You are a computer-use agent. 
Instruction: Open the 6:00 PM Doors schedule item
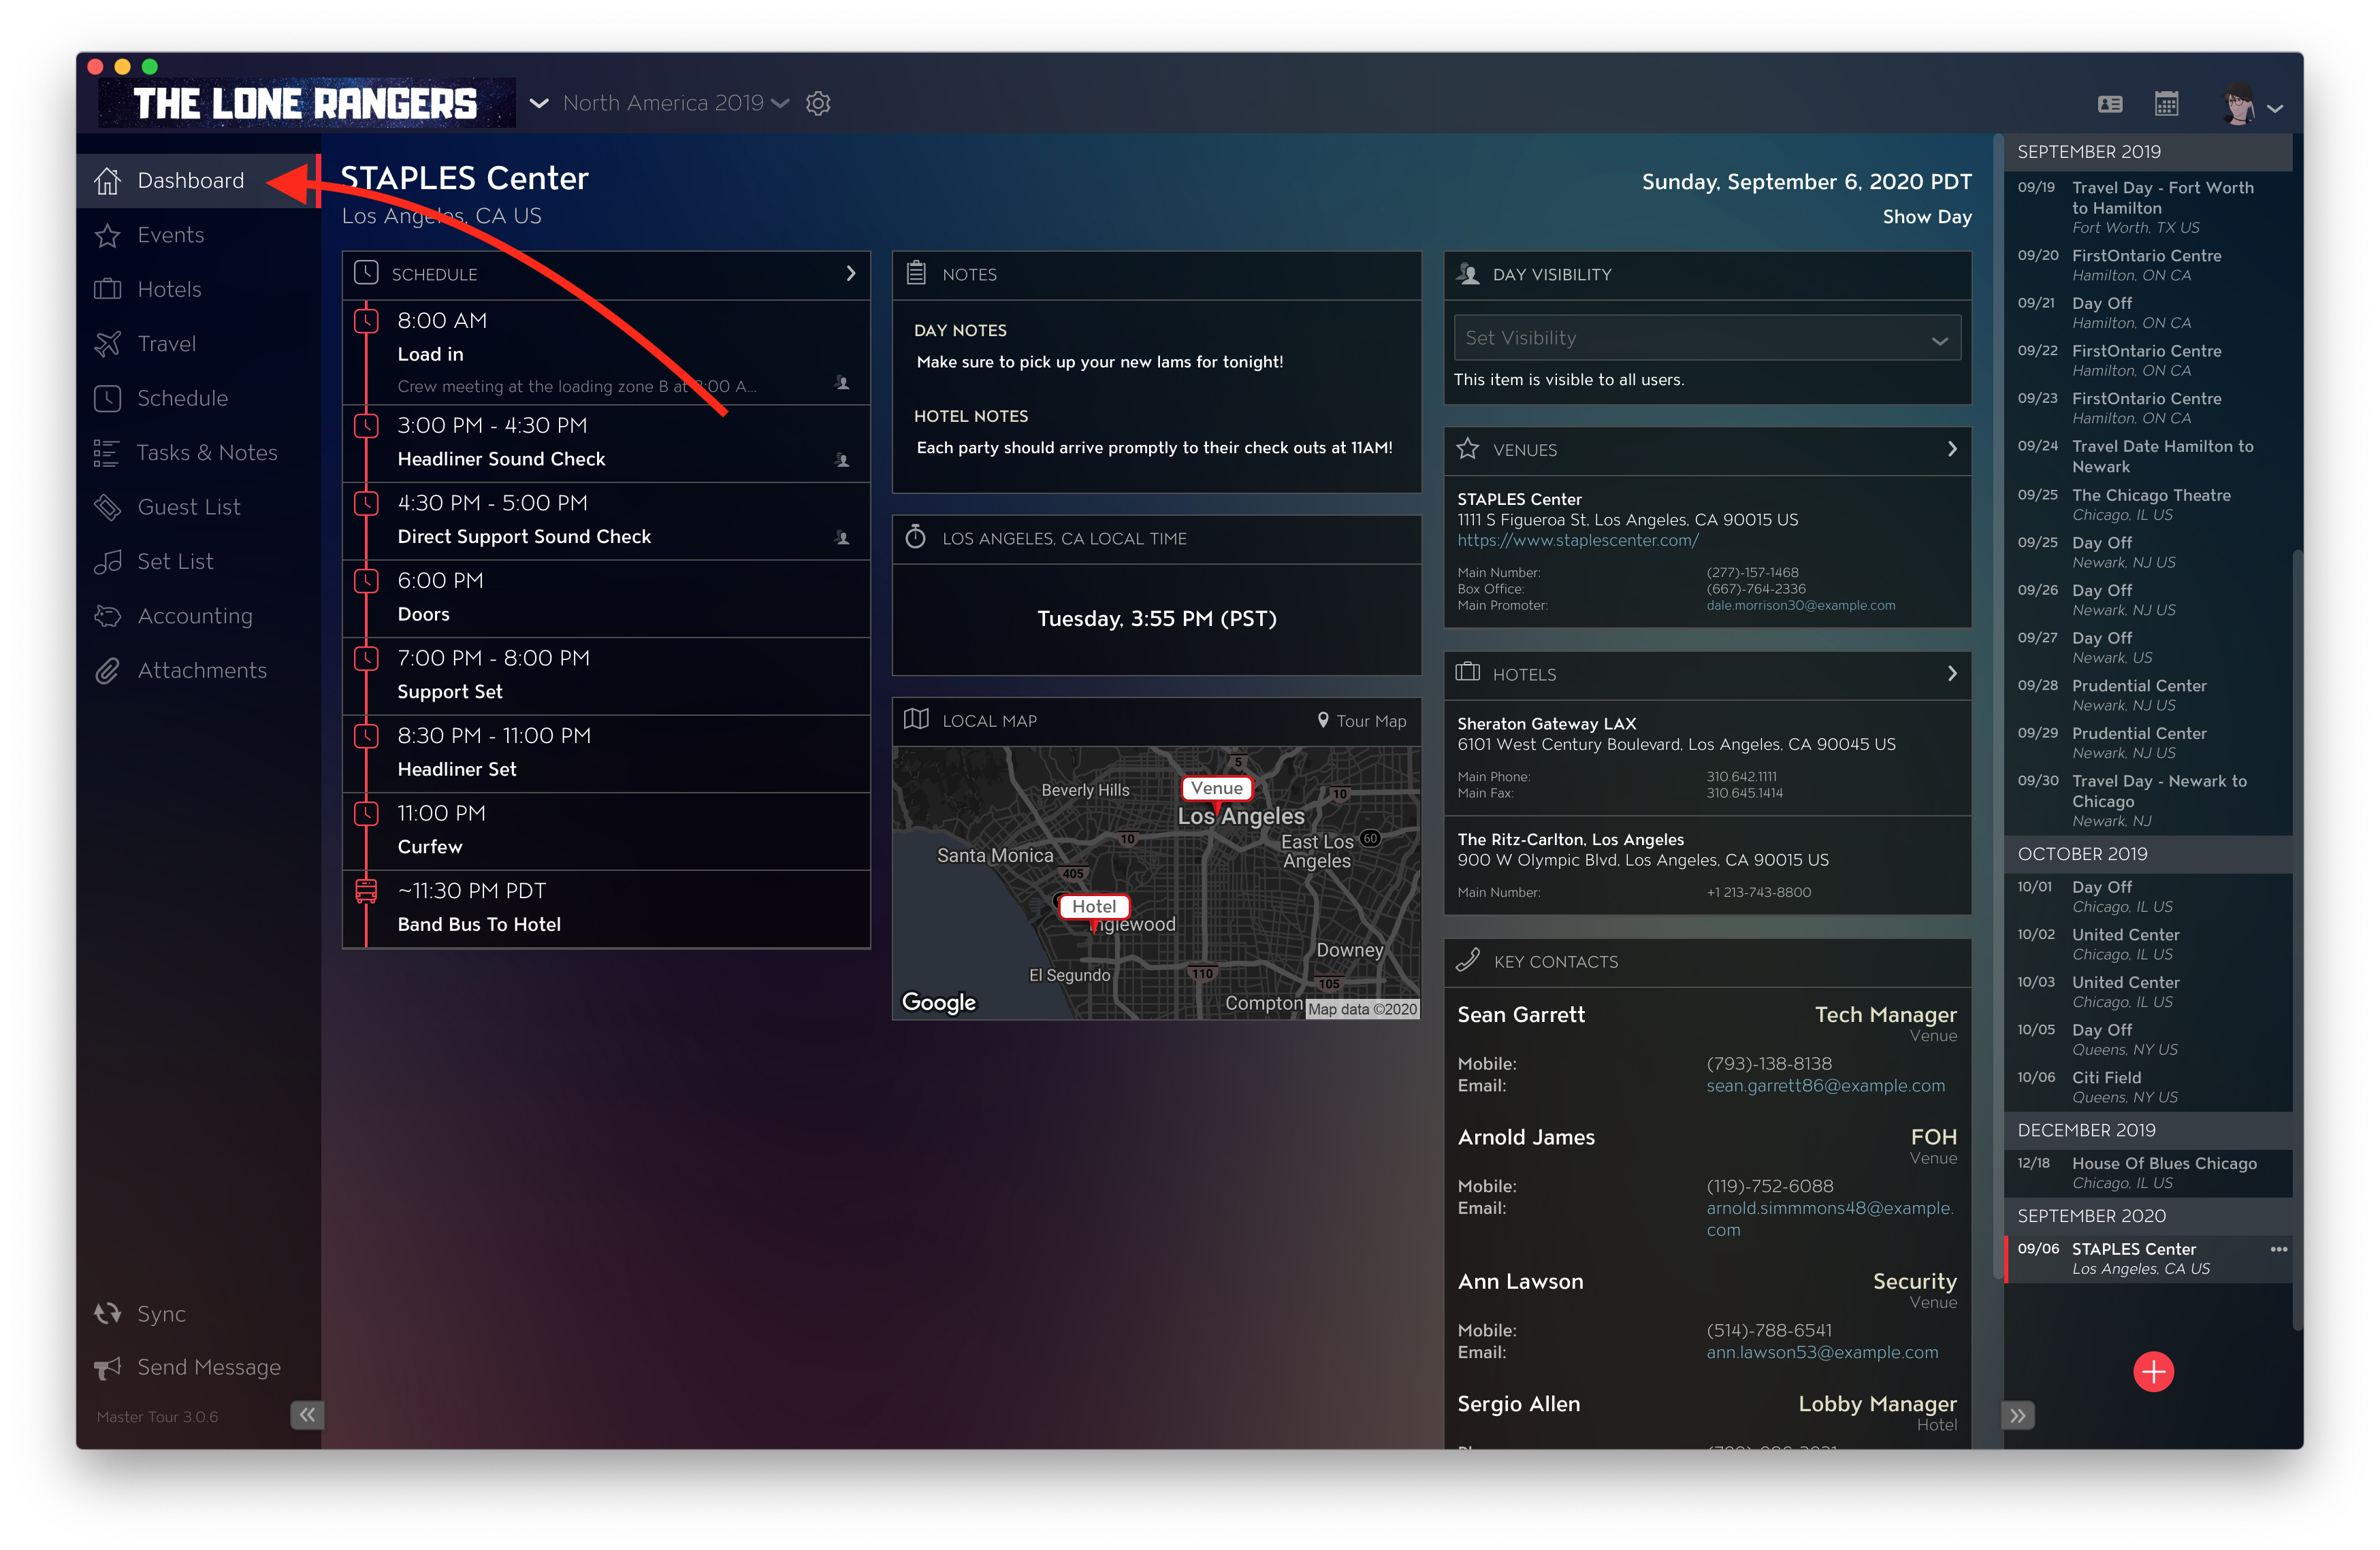[x=606, y=597]
